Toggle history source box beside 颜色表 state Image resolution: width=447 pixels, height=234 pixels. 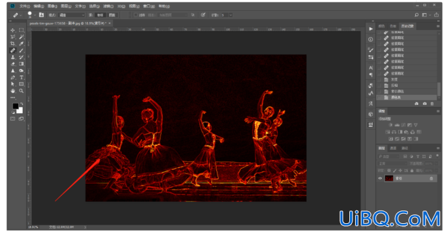(x=379, y=97)
